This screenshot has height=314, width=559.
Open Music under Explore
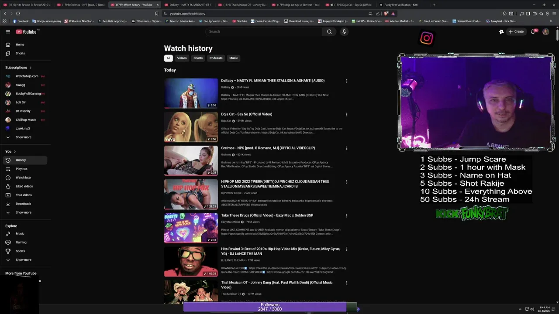24,234
